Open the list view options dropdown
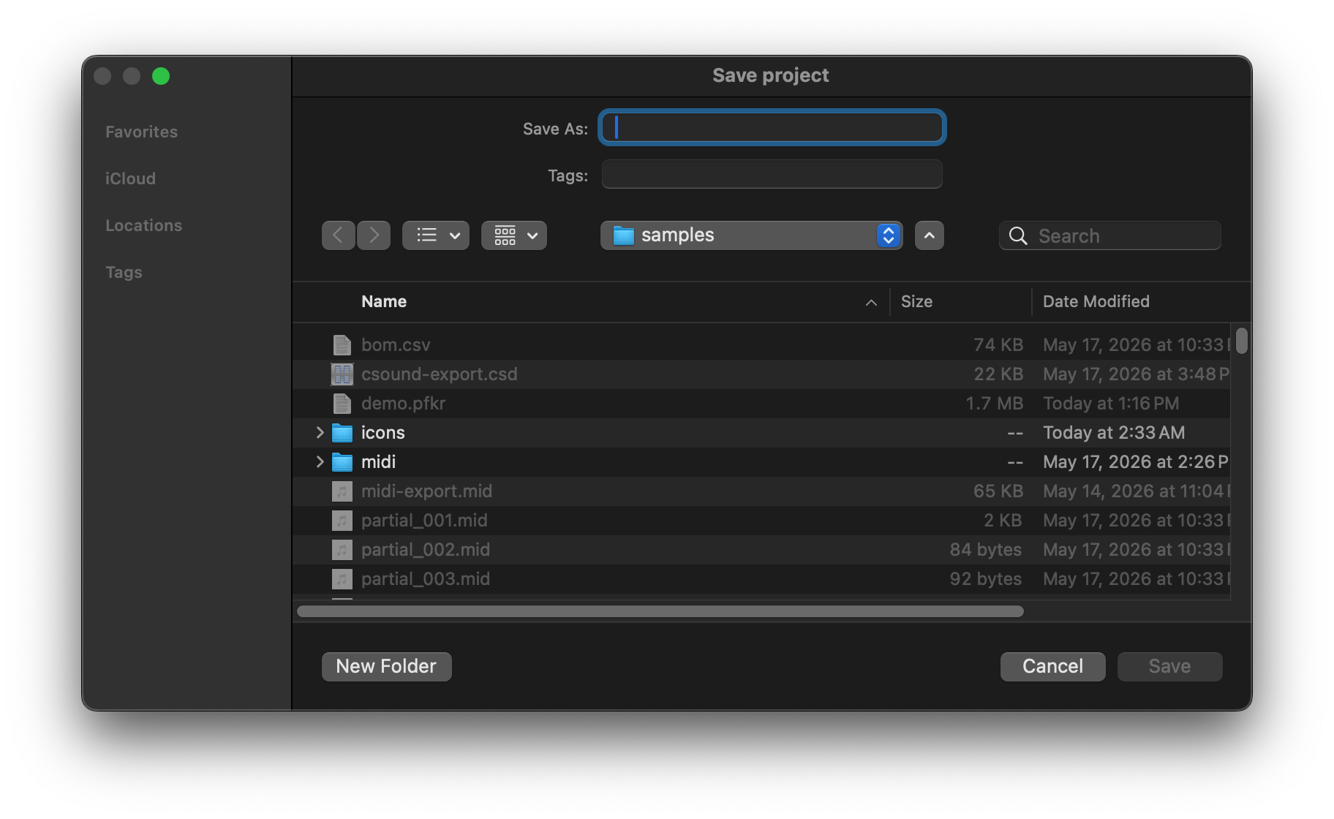Viewport: 1334px width, 819px height. coord(436,235)
